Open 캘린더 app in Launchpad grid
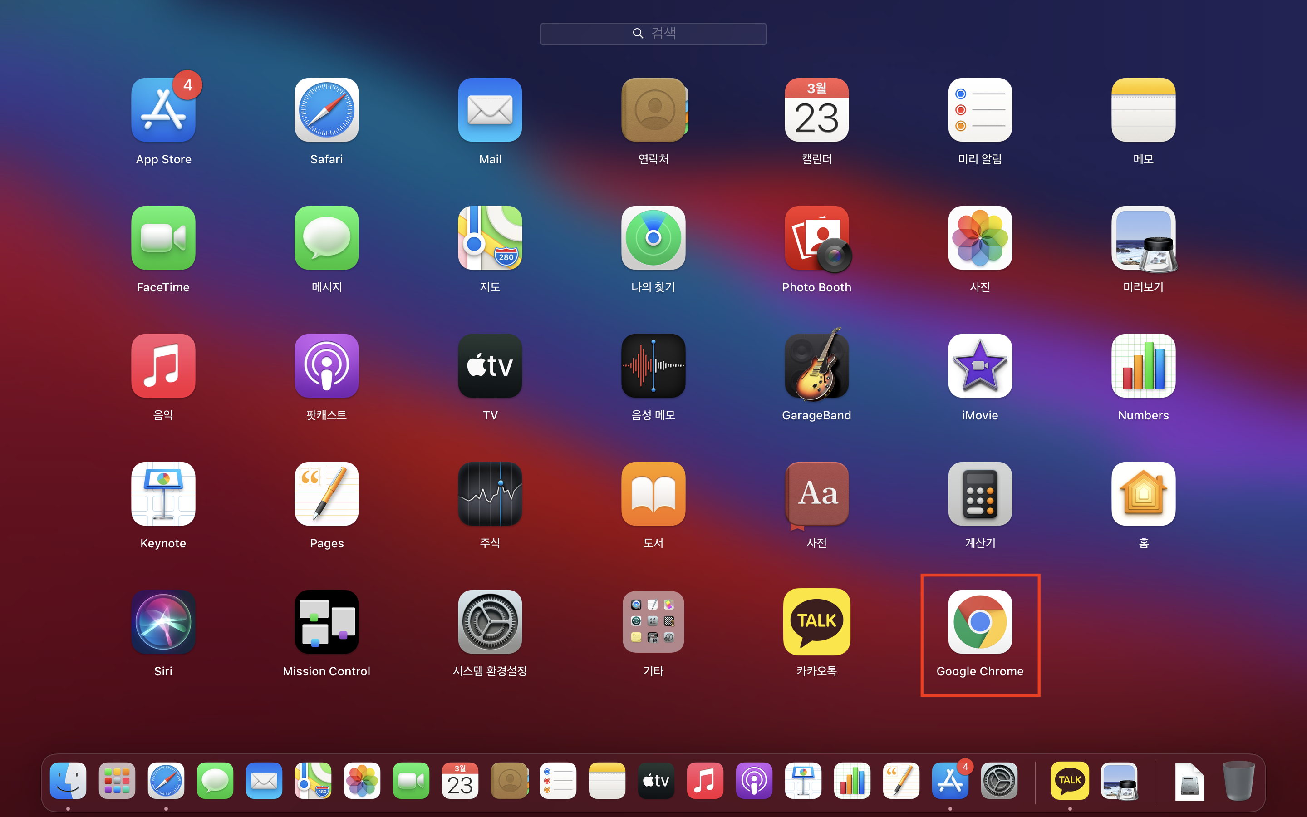The image size is (1307, 817). [x=816, y=110]
